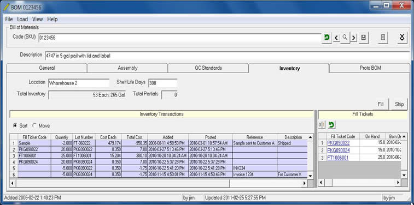The image size is (414, 205).
Task: Click the sort icon in Fill Tickets panel
Action: click(322, 125)
